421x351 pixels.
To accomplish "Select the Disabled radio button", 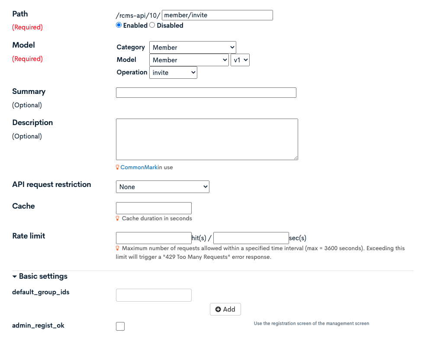I will coord(152,25).
